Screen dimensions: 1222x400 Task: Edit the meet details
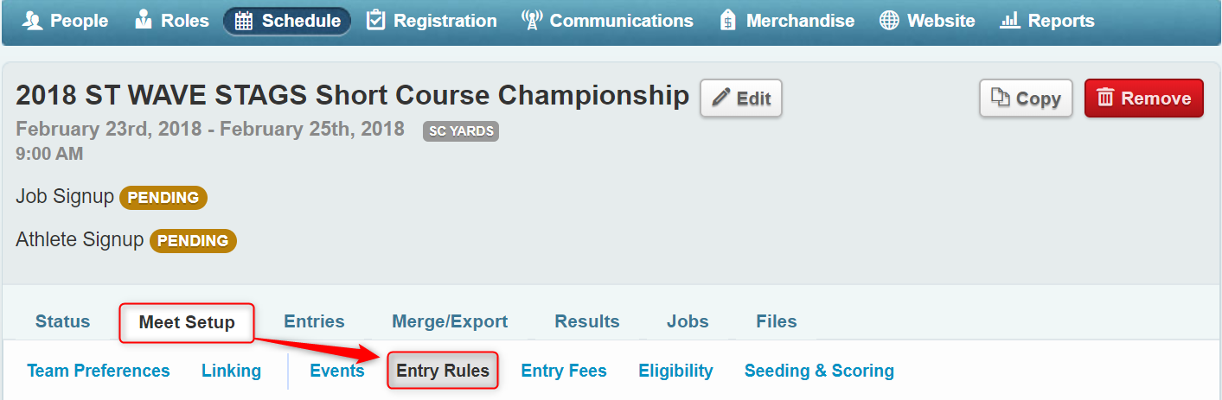tap(741, 98)
